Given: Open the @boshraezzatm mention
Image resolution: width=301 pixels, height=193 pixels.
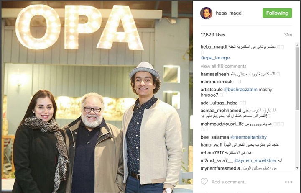Looking at the screenshot, I should [x=240, y=90].
